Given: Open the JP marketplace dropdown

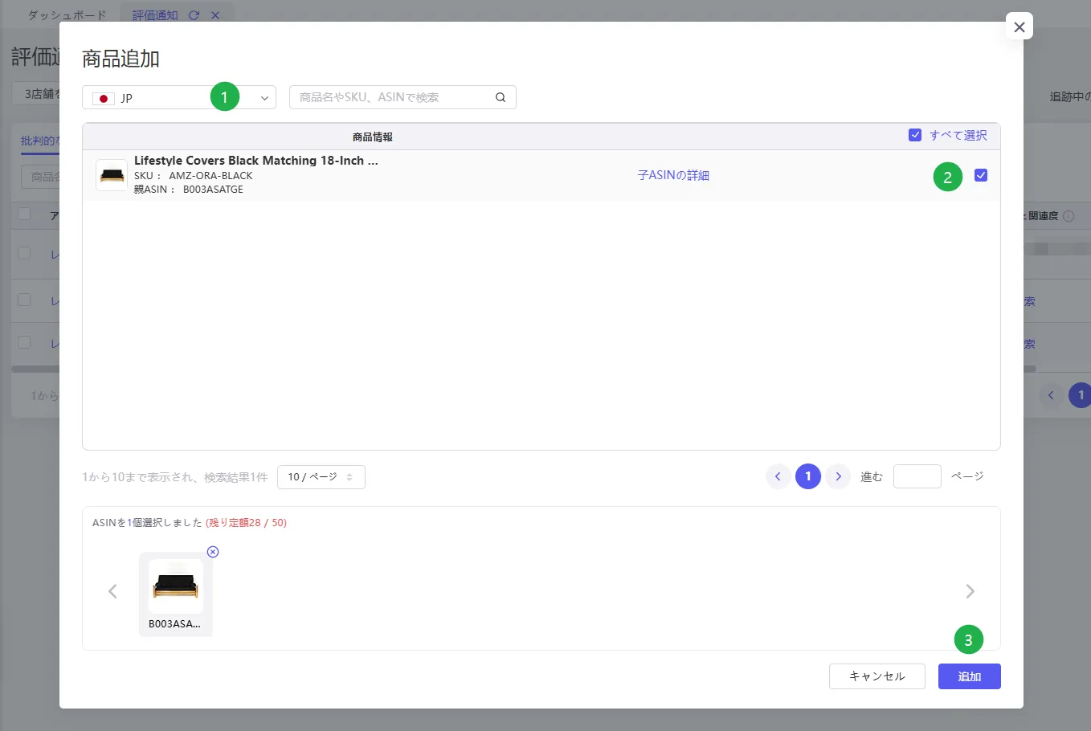Looking at the screenshot, I should tap(179, 97).
